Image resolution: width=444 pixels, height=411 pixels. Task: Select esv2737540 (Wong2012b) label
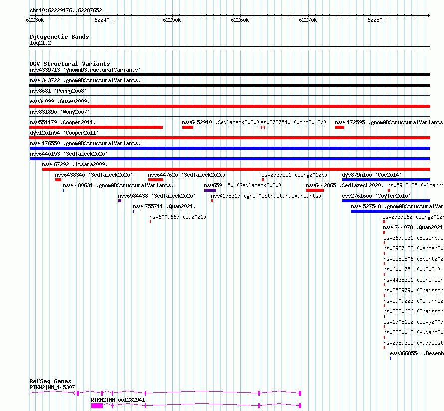(293, 122)
